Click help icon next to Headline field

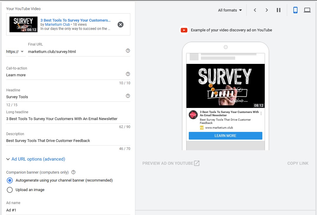click(x=128, y=96)
